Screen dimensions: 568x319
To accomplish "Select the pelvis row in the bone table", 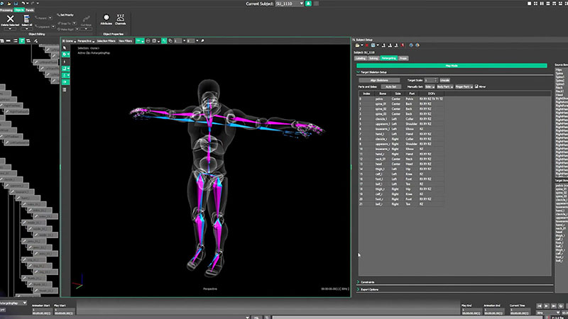I will pyautogui.click(x=401, y=99).
